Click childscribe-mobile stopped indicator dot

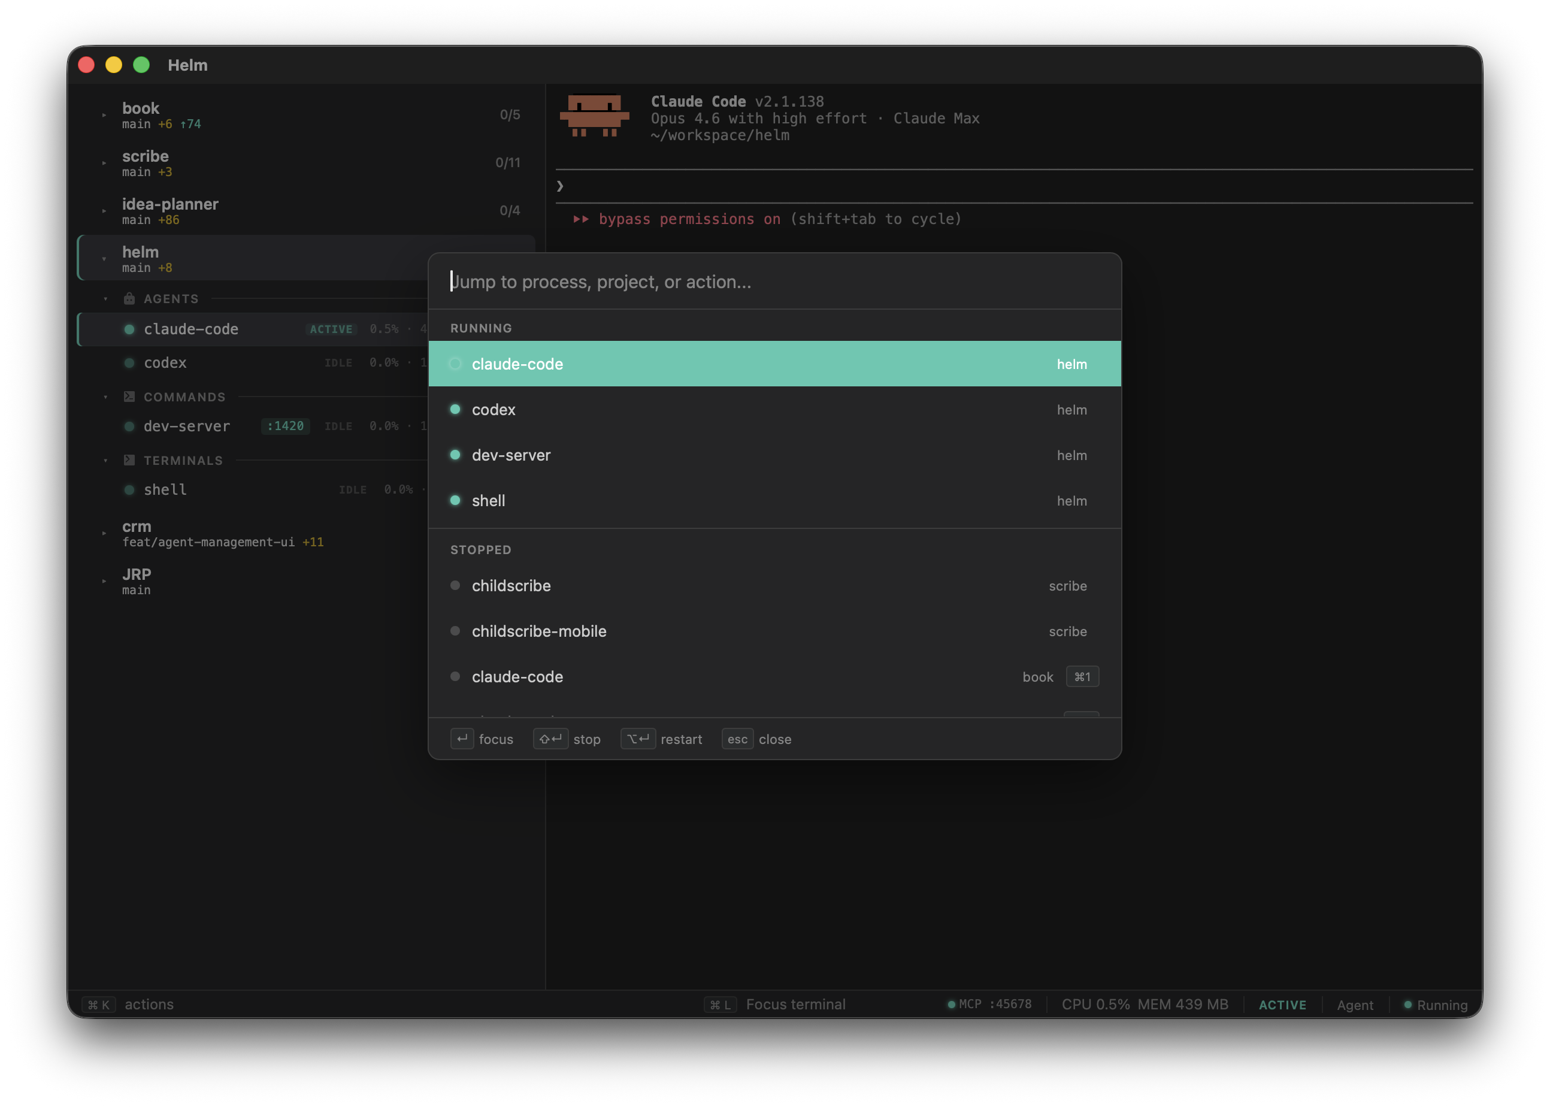click(x=455, y=631)
